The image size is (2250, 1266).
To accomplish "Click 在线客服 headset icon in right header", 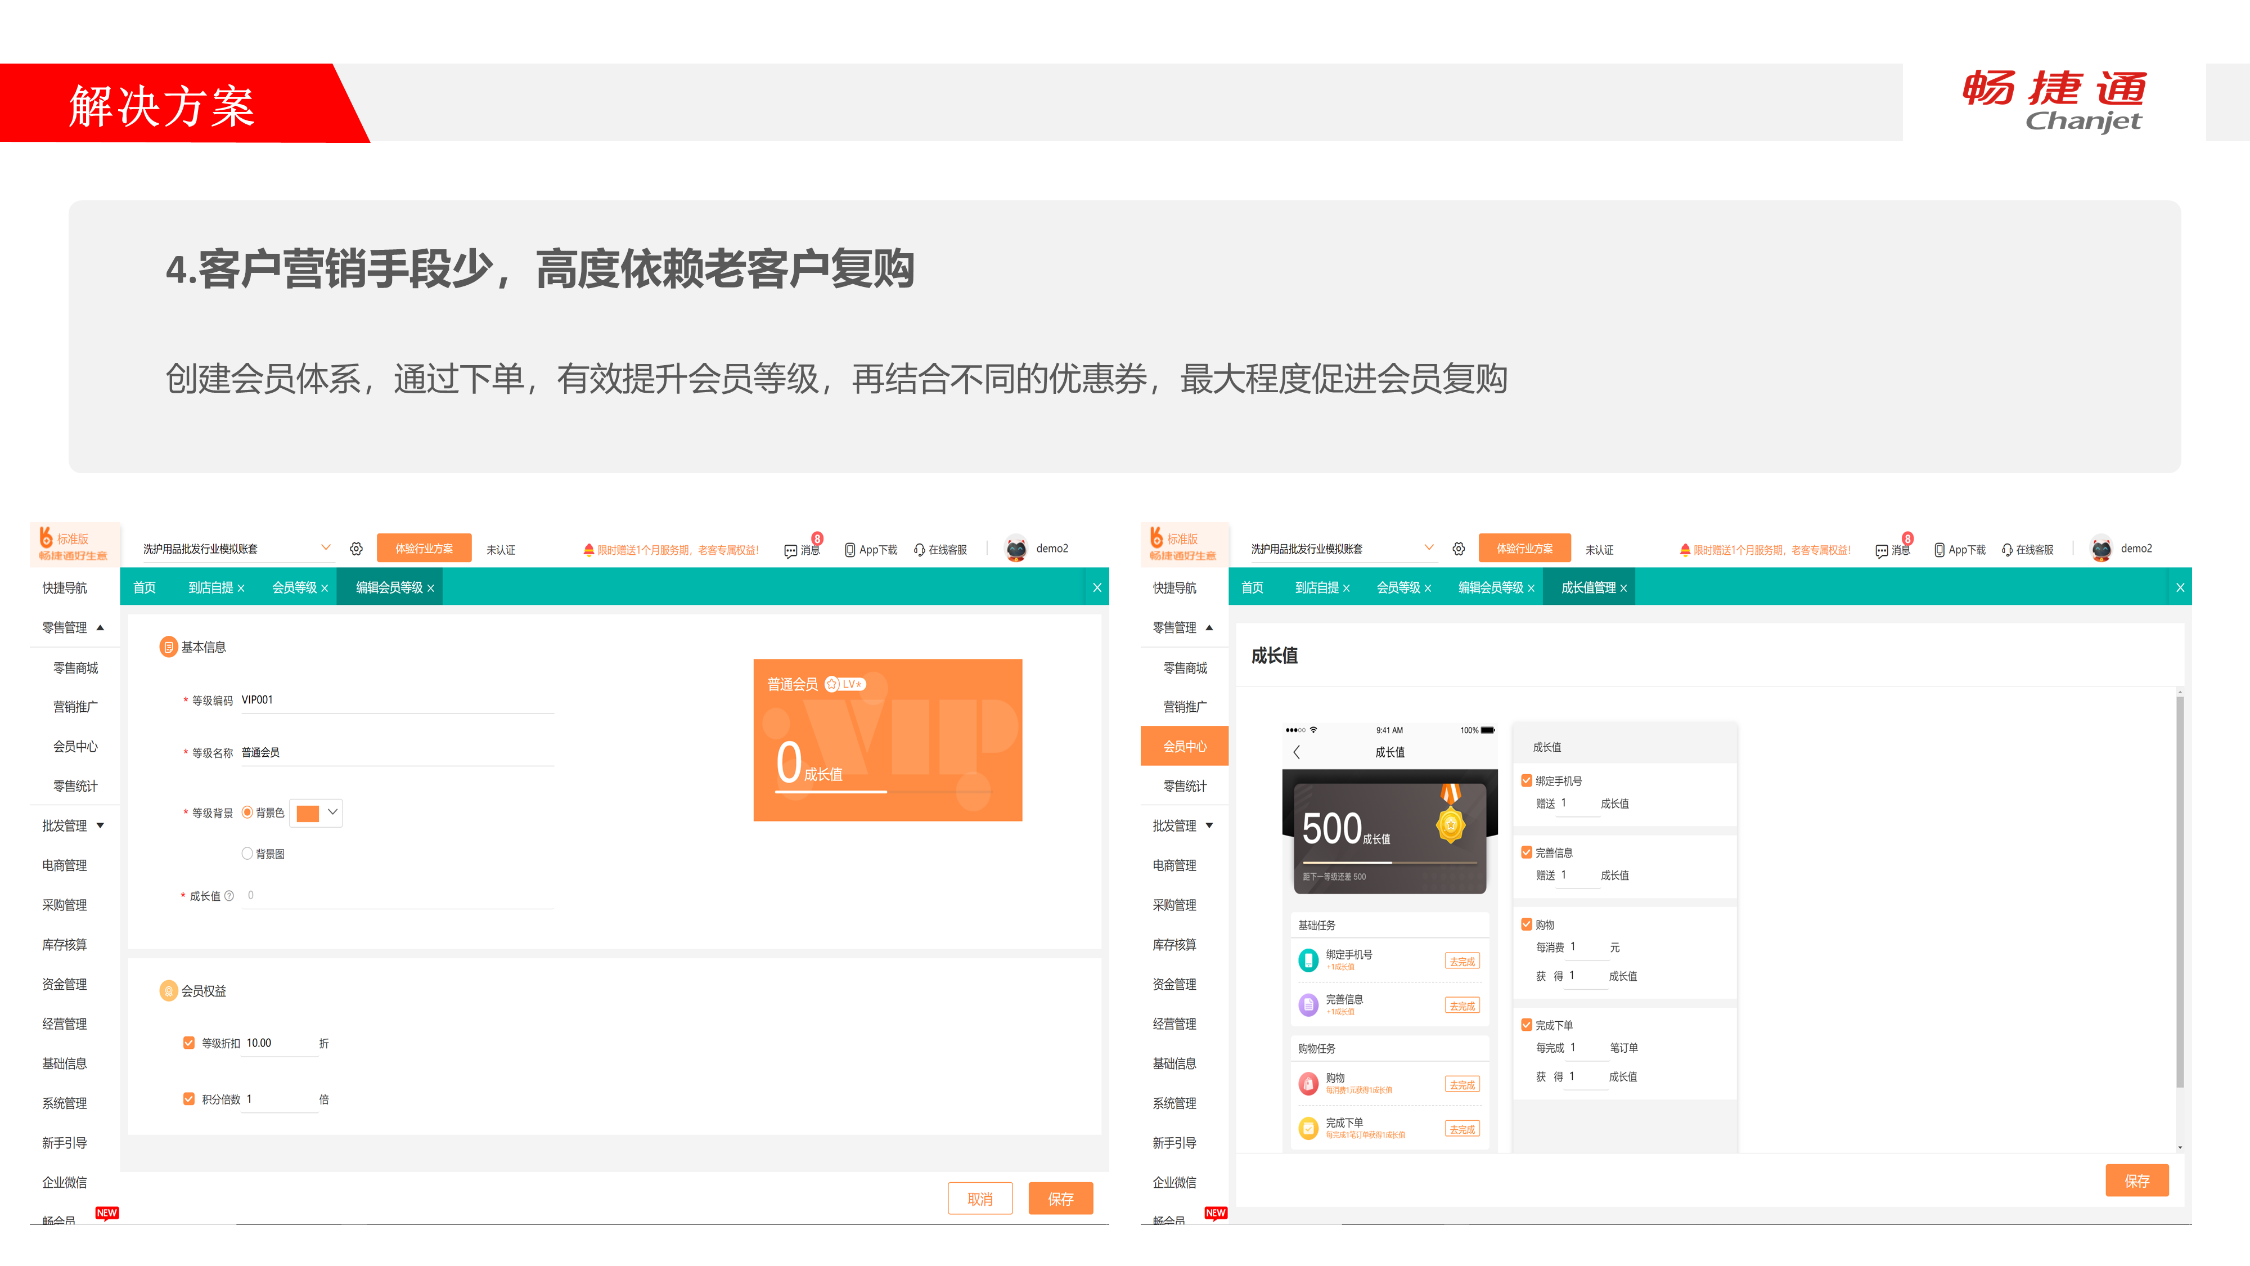I will pos(2007,550).
